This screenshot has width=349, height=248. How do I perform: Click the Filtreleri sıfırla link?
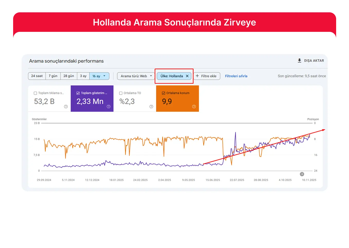click(236, 76)
